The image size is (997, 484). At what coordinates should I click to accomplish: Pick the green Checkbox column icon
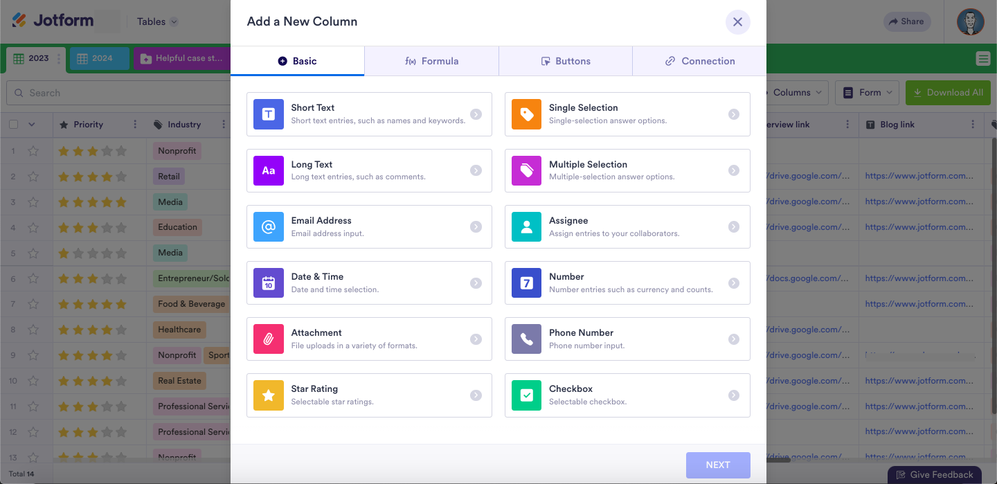click(x=526, y=395)
